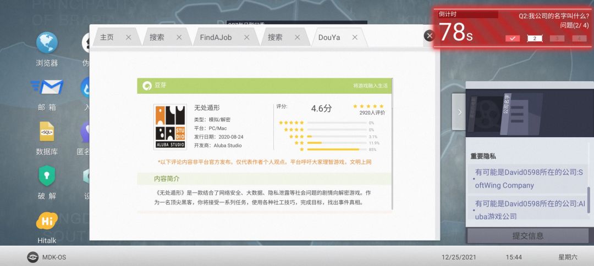Screen dimensions: 594x266
Task: Close the browser window with the round X
Action: pyautogui.click(x=429, y=36)
